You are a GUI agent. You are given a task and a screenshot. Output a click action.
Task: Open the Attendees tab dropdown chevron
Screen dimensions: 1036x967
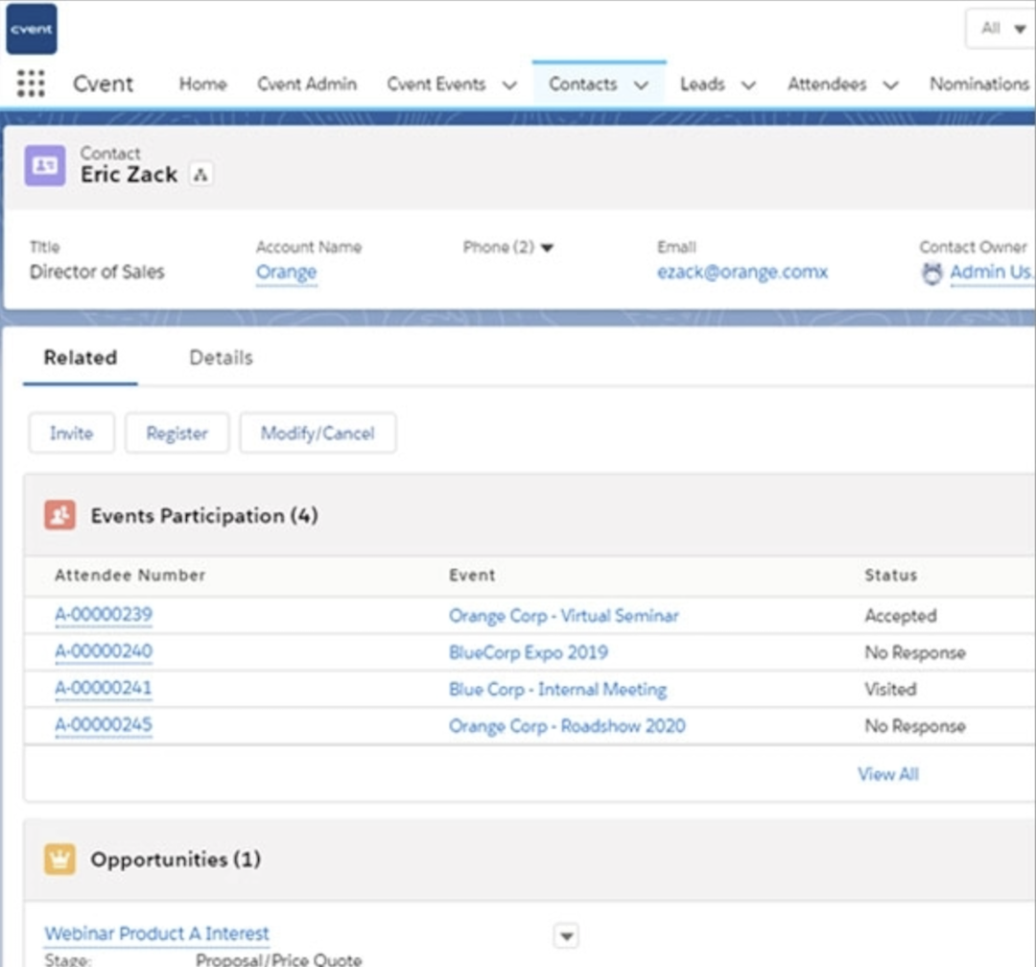tap(890, 85)
